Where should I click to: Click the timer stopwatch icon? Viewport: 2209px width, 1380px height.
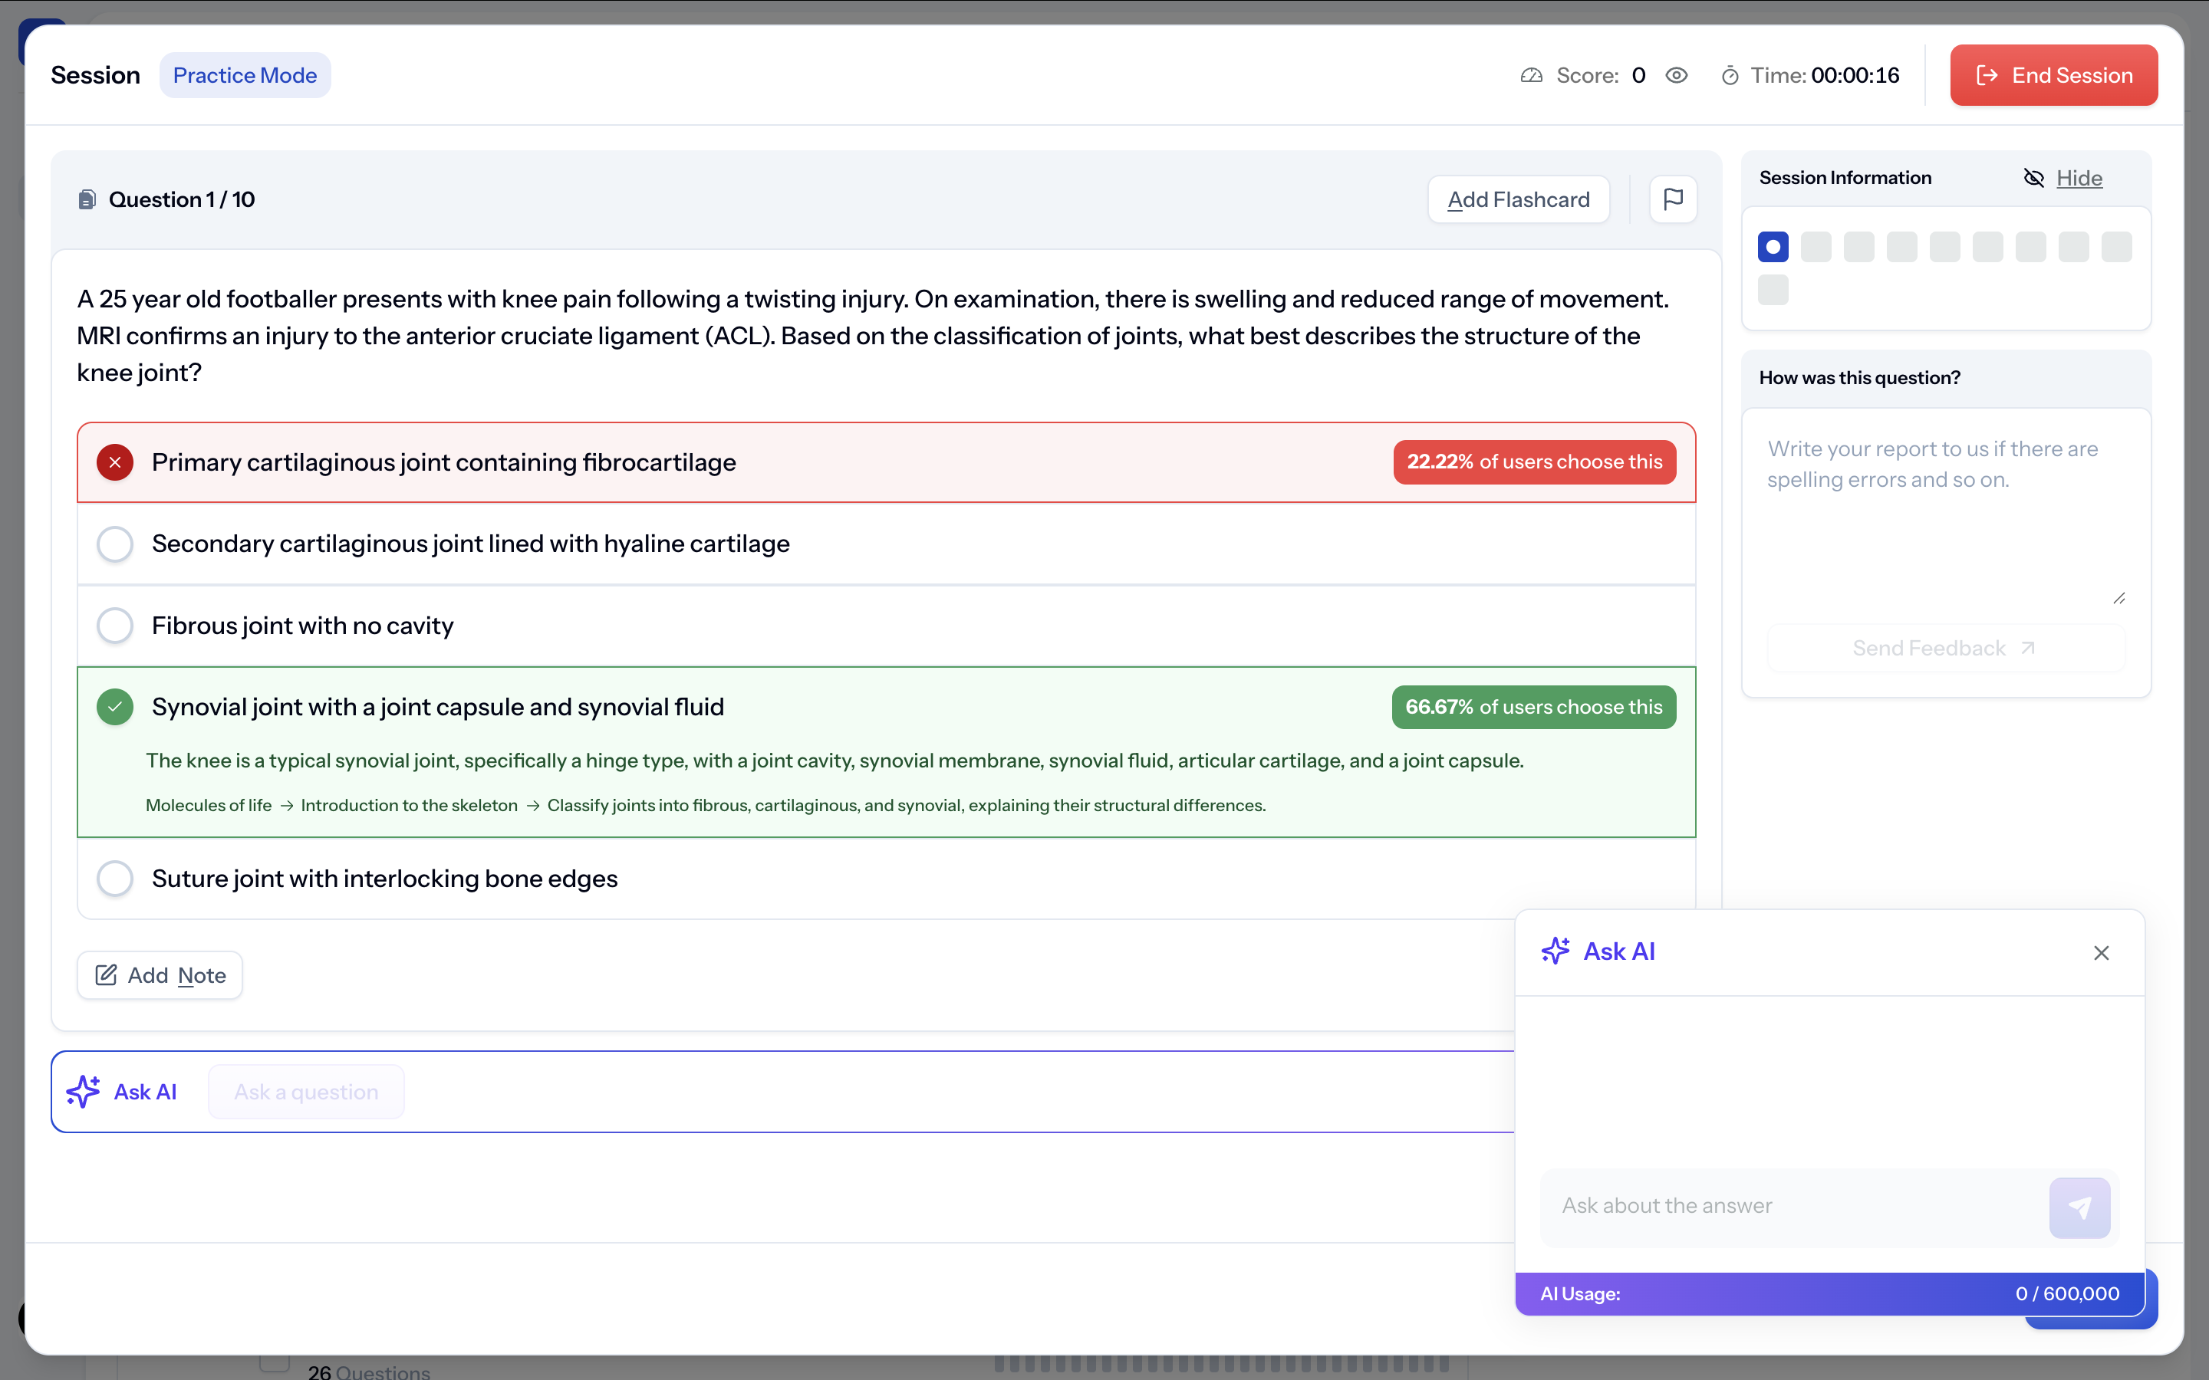click(1729, 76)
